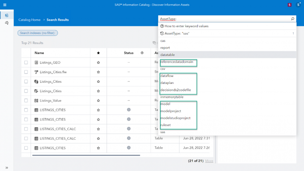Favorite the last LISTINGS_CITIES row star

pos(98,148)
